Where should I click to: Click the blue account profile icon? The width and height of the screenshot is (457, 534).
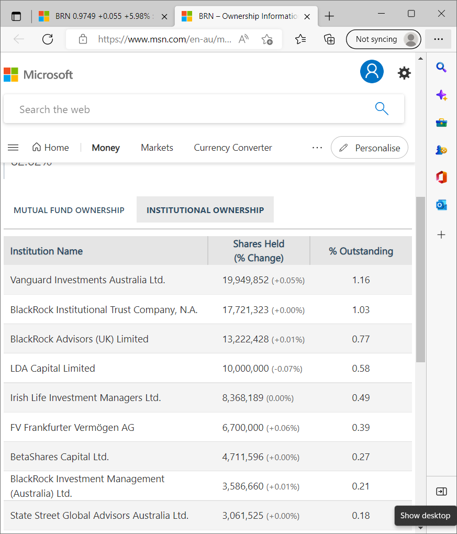point(372,72)
